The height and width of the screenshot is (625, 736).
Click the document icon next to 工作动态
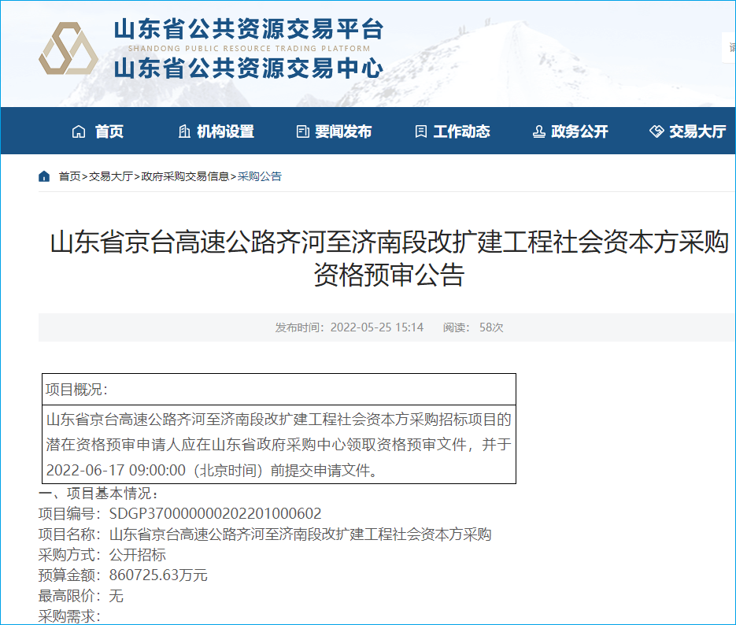point(420,131)
